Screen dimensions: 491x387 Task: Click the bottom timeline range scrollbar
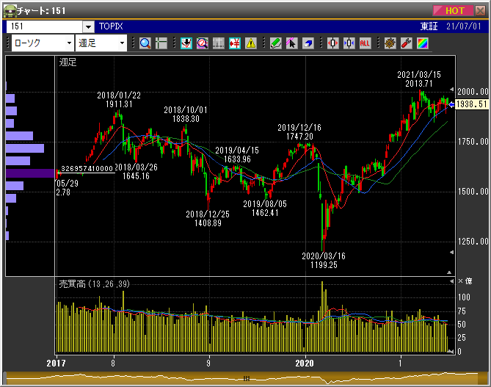(x=246, y=378)
